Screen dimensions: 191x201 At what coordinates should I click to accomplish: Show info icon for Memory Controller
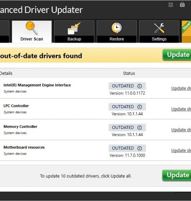[139, 128]
